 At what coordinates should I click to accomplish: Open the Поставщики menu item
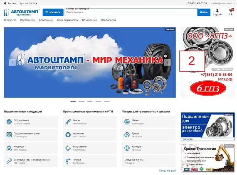[27, 20]
